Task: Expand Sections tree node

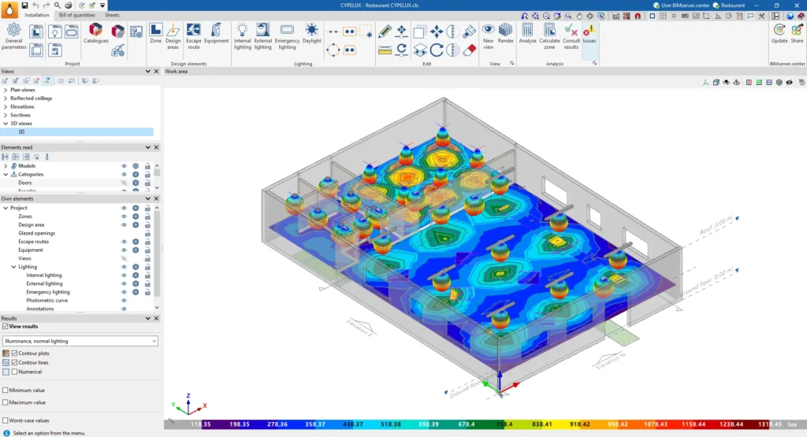Action: (6, 115)
